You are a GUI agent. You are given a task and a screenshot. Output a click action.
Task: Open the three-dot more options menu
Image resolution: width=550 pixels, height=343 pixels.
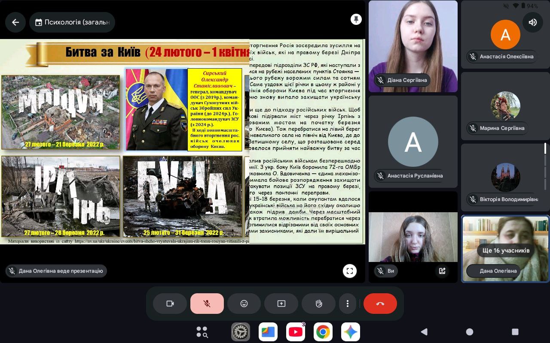pos(348,304)
